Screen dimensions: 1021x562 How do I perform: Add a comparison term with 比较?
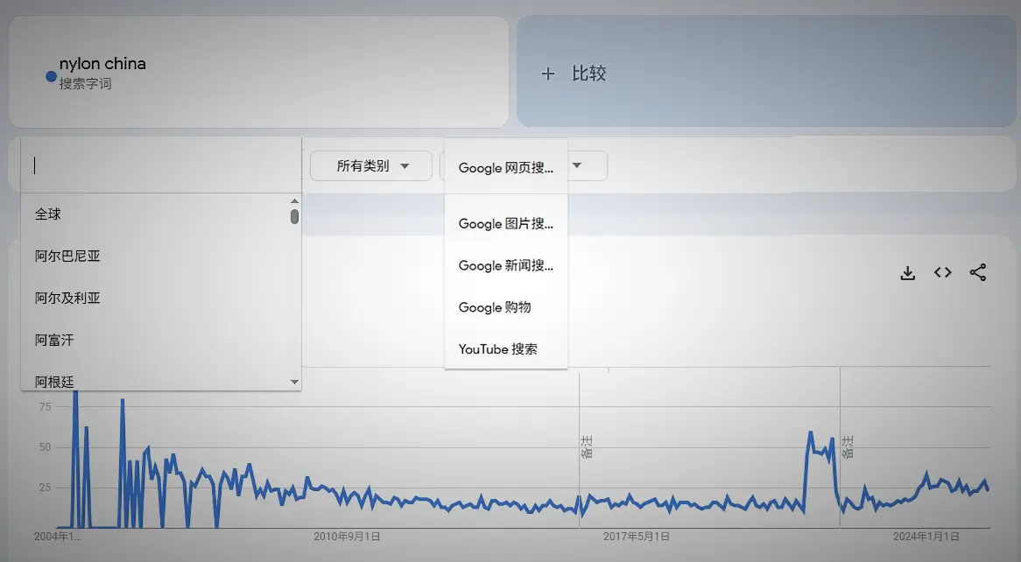pyautogui.click(x=766, y=72)
